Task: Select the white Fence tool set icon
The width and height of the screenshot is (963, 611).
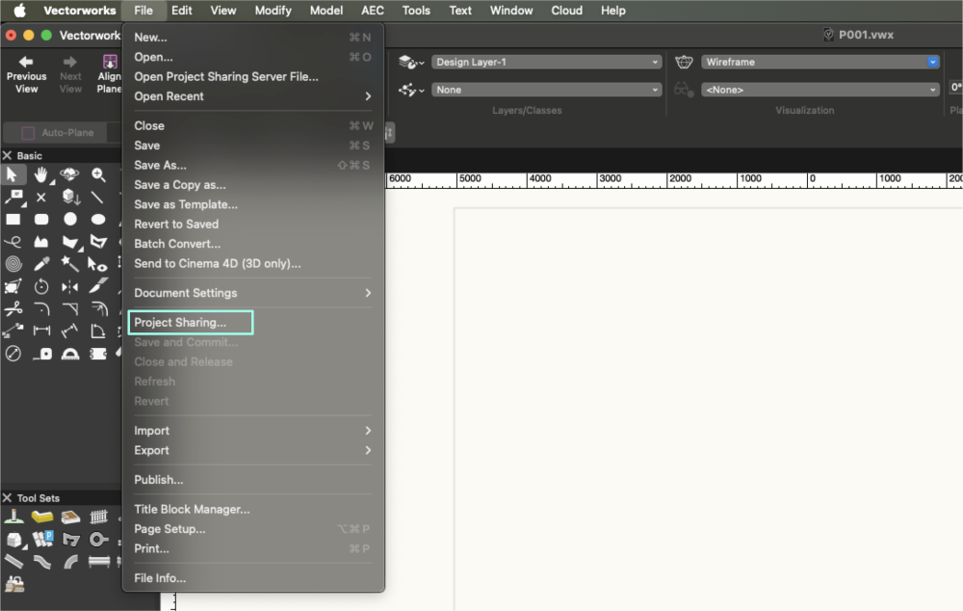Action: click(98, 517)
